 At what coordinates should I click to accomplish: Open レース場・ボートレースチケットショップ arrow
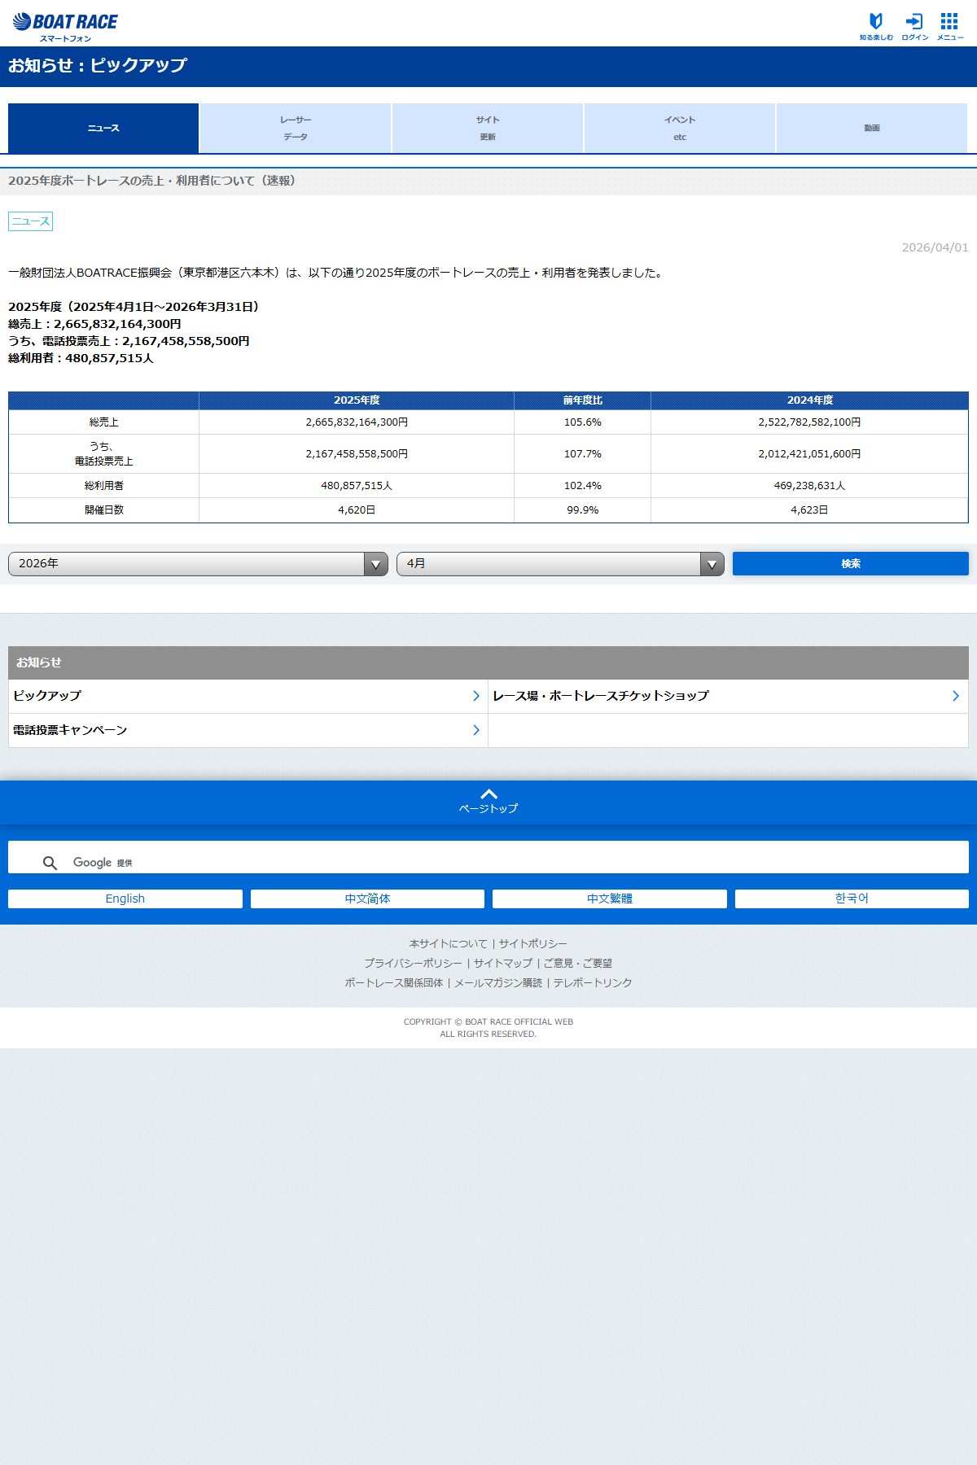(x=956, y=696)
